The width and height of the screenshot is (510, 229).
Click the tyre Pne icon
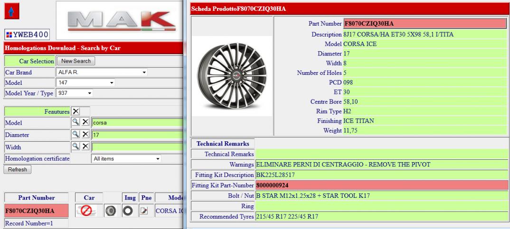click(x=128, y=211)
